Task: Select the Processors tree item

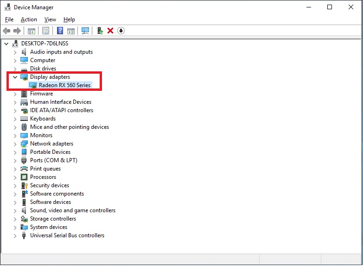Action: [43, 177]
